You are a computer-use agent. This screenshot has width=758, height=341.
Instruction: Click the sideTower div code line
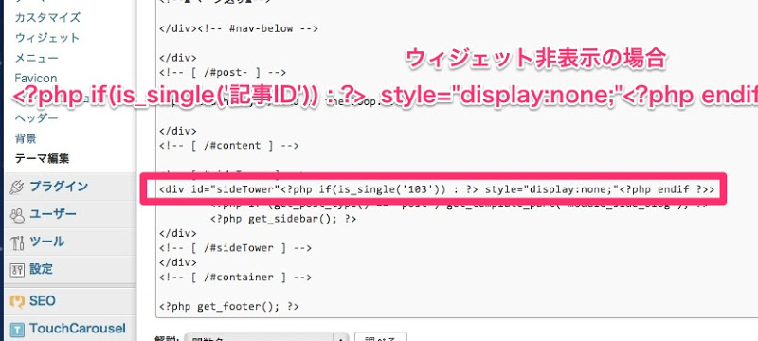437,189
